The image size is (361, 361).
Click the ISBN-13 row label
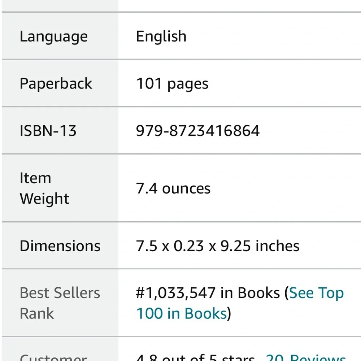pyautogui.click(x=48, y=131)
